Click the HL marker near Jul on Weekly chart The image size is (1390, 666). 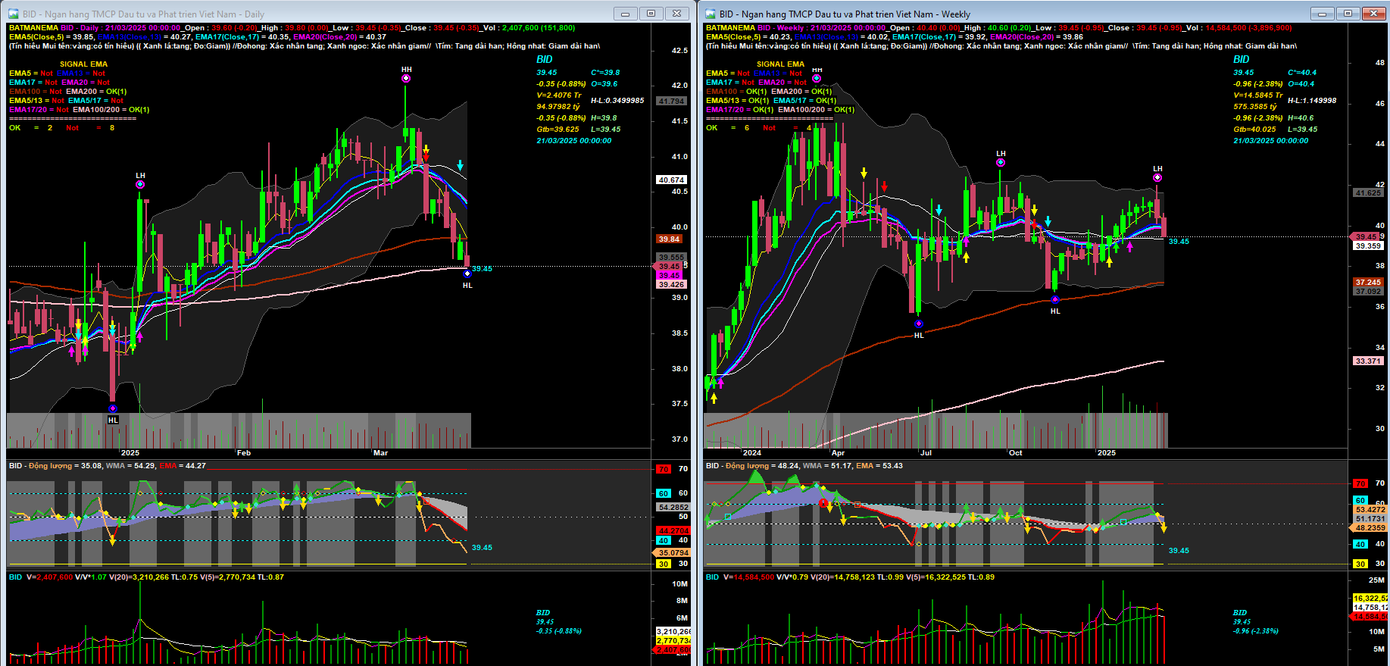tap(918, 324)
